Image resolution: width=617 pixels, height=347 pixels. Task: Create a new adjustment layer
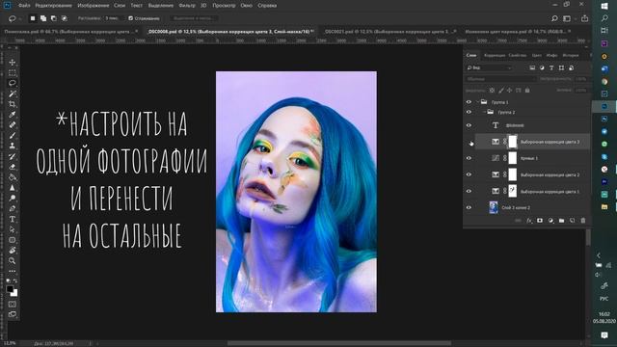550,221
